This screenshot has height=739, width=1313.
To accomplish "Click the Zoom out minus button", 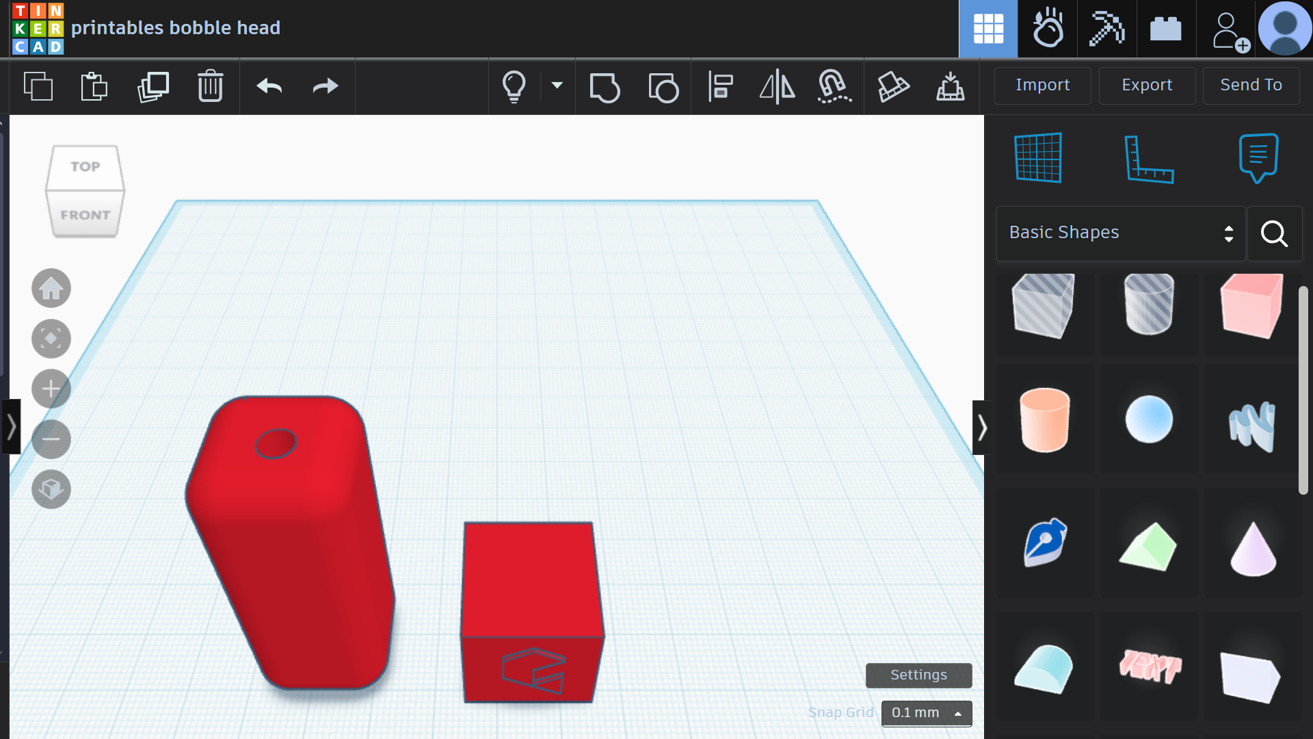I will click(51, 439).
